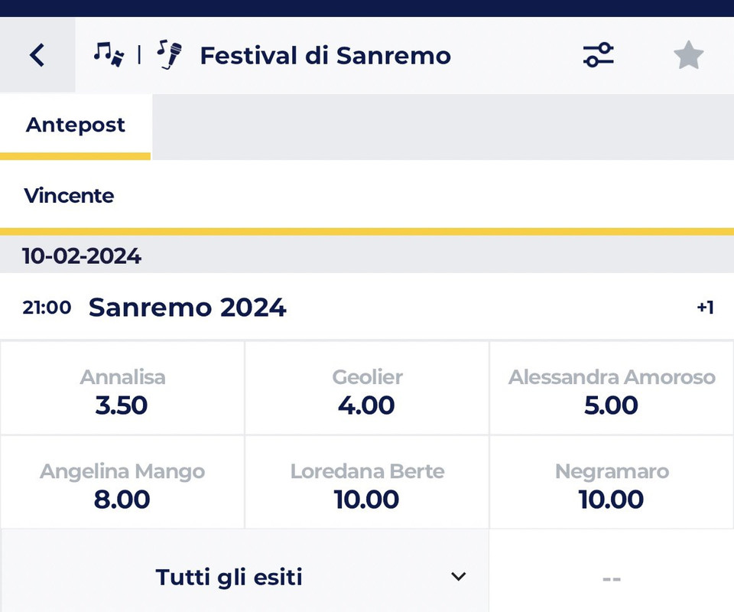Choose Angelina Mango odds 8.00

pos(122,483)
